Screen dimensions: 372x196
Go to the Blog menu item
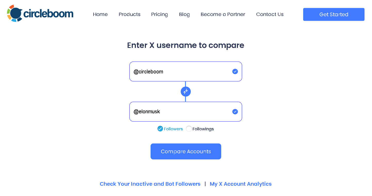(x=184, y=14)
